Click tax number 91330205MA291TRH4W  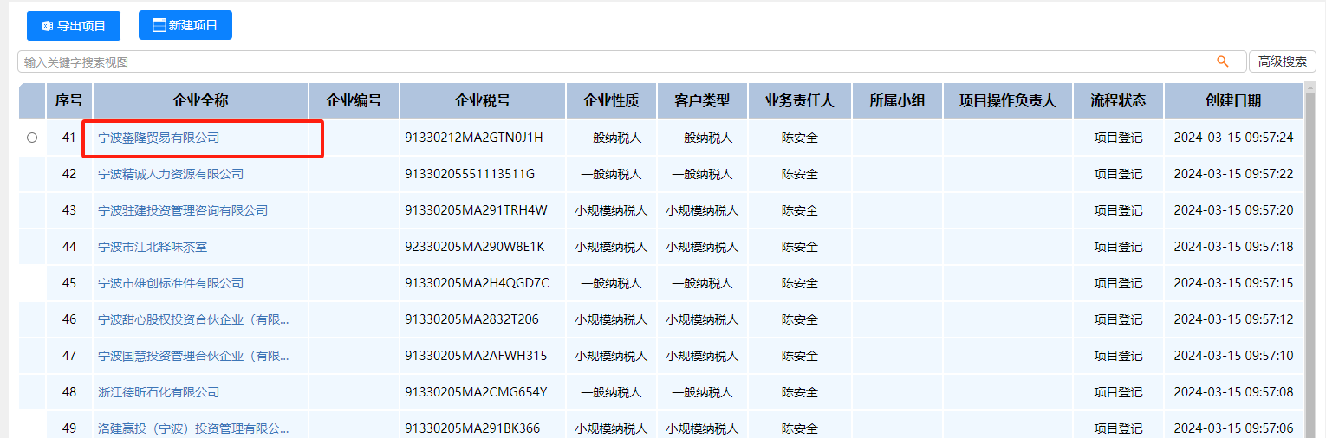pyautogui.click(x=476, y=210)
